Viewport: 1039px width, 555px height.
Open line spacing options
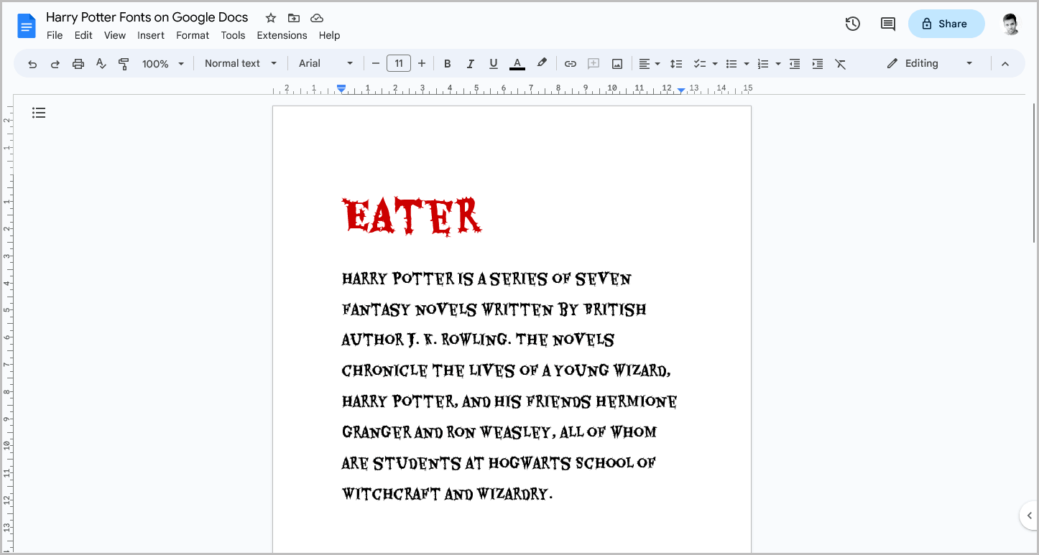click(x=676, y=63)
